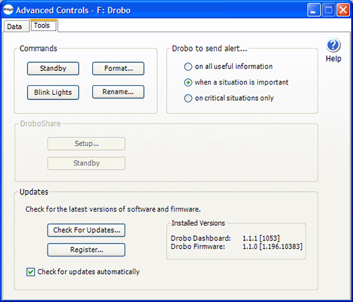353x302 pixels.
Task: Click Check For Updates... button
Action: [x=86, y=230]
